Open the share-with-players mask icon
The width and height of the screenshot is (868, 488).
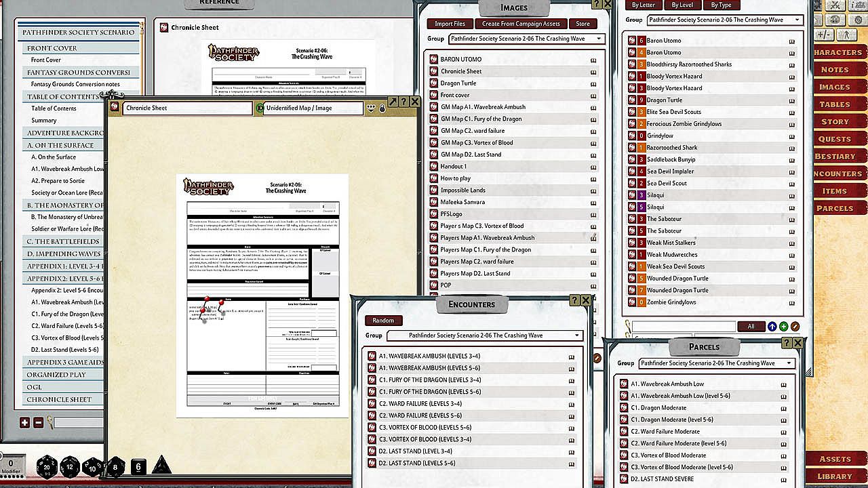pyautogui.click(x=371, y=108)
